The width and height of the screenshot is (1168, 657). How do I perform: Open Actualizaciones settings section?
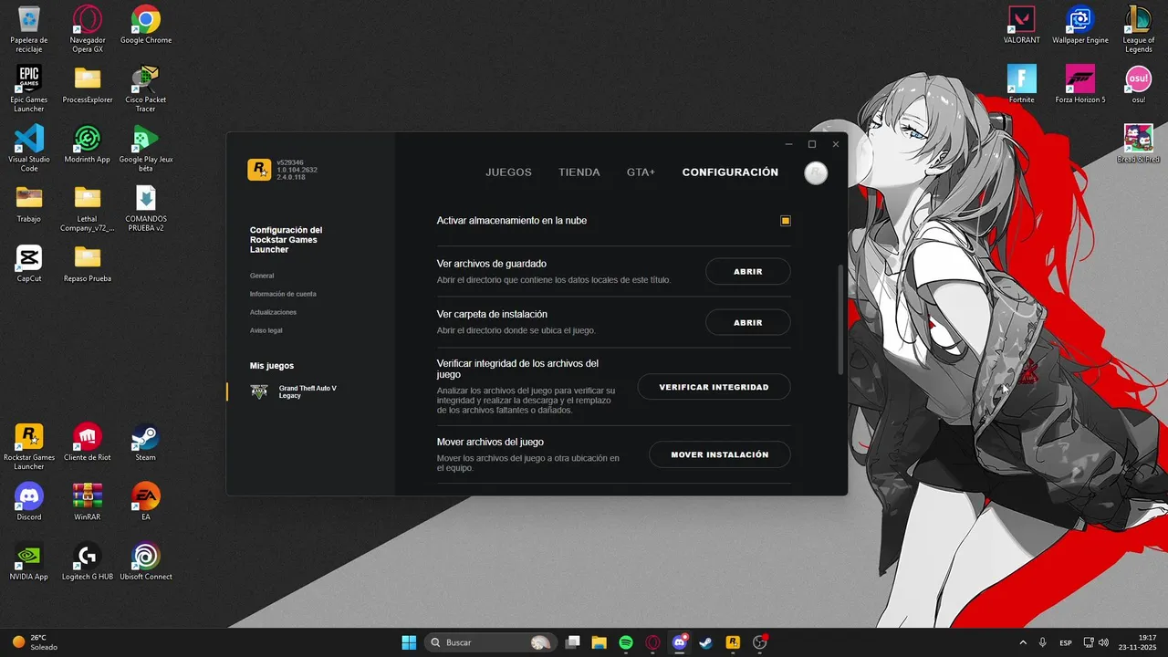click(273, 312)
